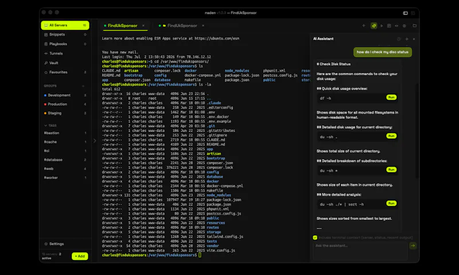Click the ubuntu.com/esm link in terminal
This screenshot has width=459, height=275.
coord(217,38)
